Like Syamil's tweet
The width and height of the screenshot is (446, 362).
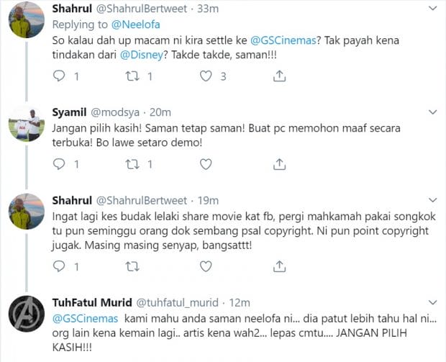206,164
